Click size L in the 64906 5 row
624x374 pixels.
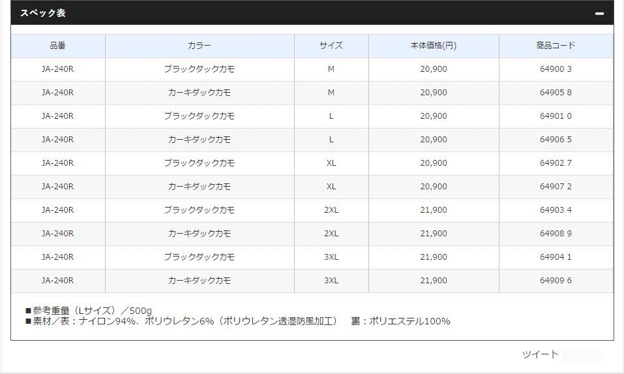click(x=331, y=140)
